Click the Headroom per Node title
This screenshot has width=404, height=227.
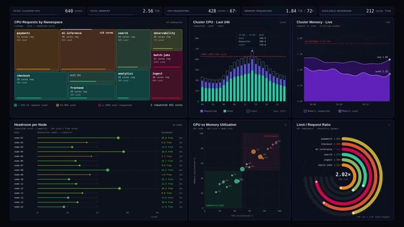pos(30,125)
